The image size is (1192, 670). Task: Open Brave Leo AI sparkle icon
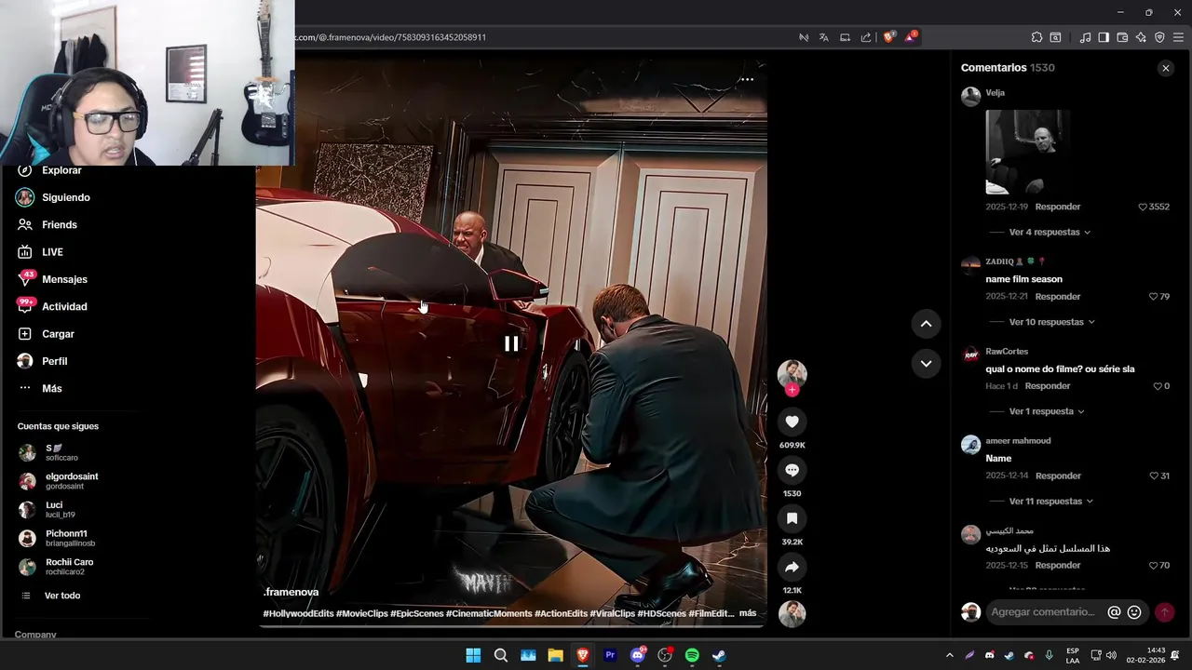1141,37
